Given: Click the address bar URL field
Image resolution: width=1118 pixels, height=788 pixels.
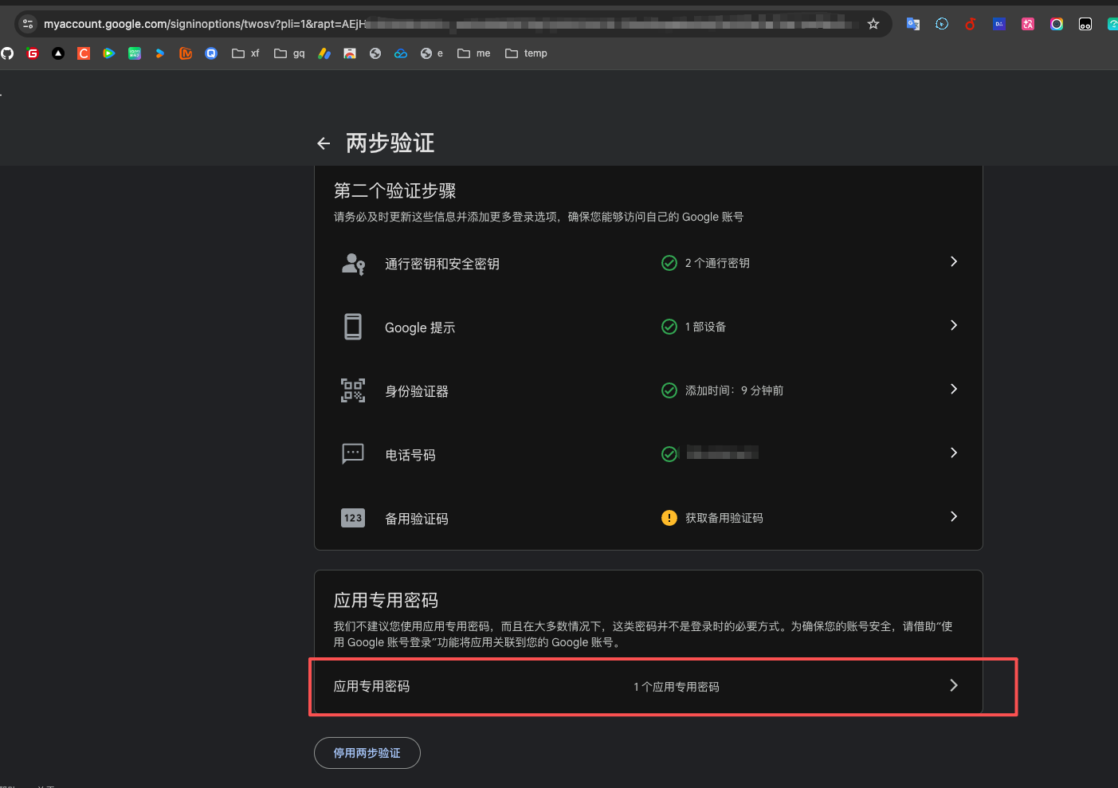Looking at the screenshot, I should click(454, 24).
